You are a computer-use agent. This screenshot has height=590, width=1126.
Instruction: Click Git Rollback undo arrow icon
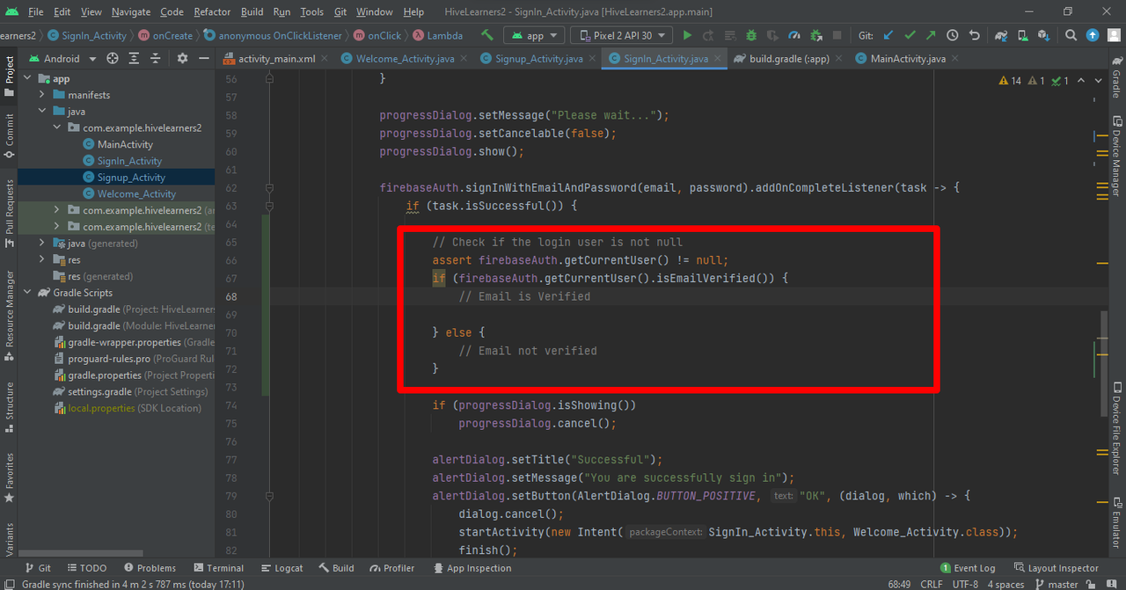(975, 35)
